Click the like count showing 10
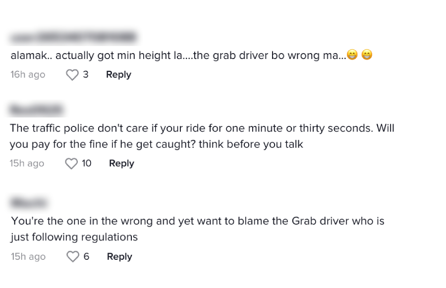Viewport: 446px width, 288px height. point(87,164)
